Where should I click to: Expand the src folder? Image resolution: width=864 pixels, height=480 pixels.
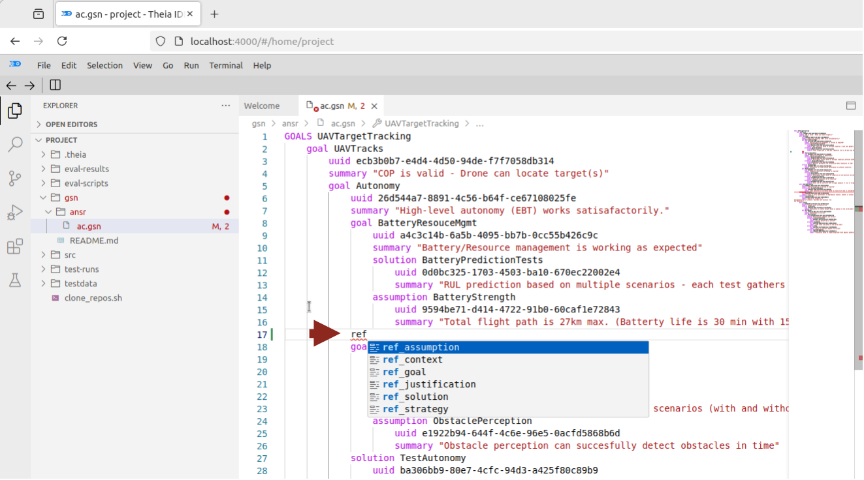coord(70,255)
